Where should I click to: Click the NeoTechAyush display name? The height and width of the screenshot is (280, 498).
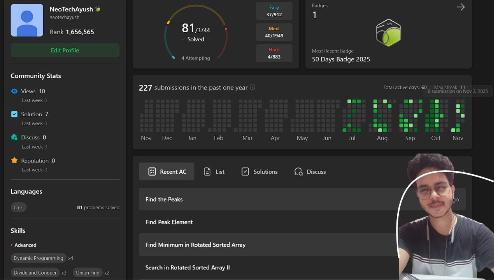coord(71,9)
